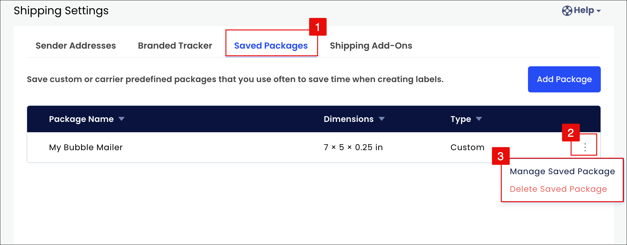
Task: Open the Branded Tracker tab
Action: (x=175, y=46)
